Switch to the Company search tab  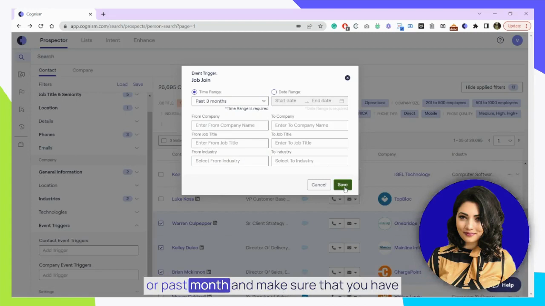(x=83, y=70)
